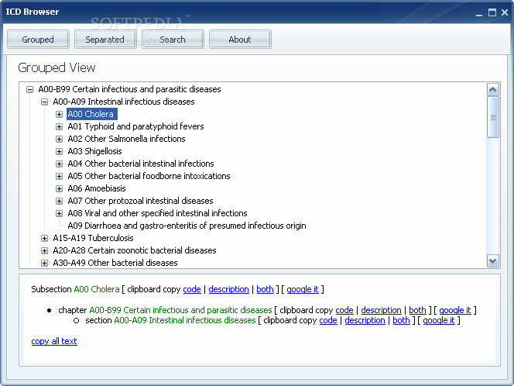
Task: Select the A06 Amoebiasis row
Action: [97, 188]
